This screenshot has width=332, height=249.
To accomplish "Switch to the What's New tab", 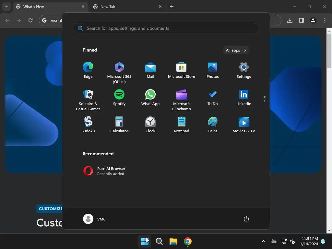I will tap(51, 6).
